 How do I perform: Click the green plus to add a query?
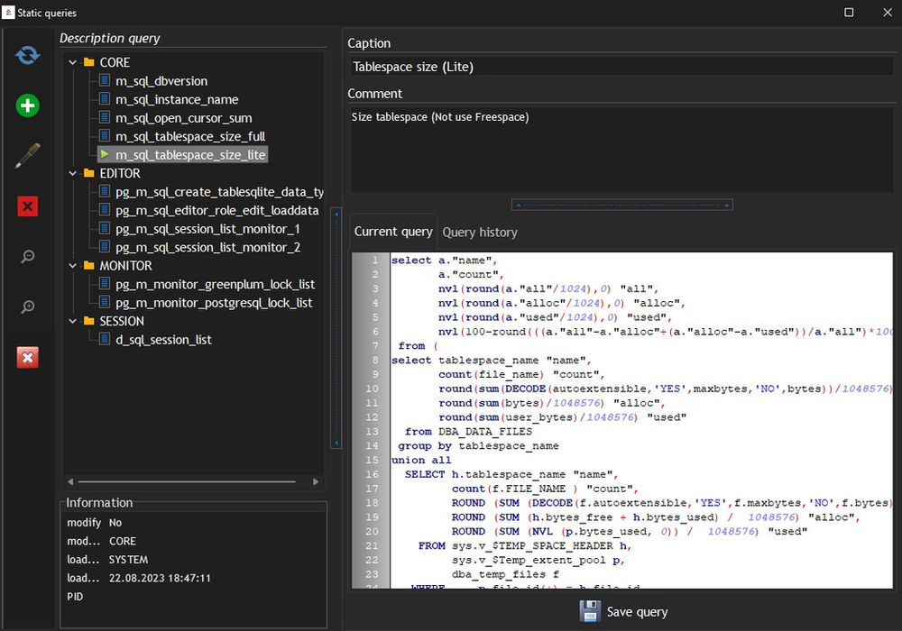pyautogui.click(x=27, y=105)
